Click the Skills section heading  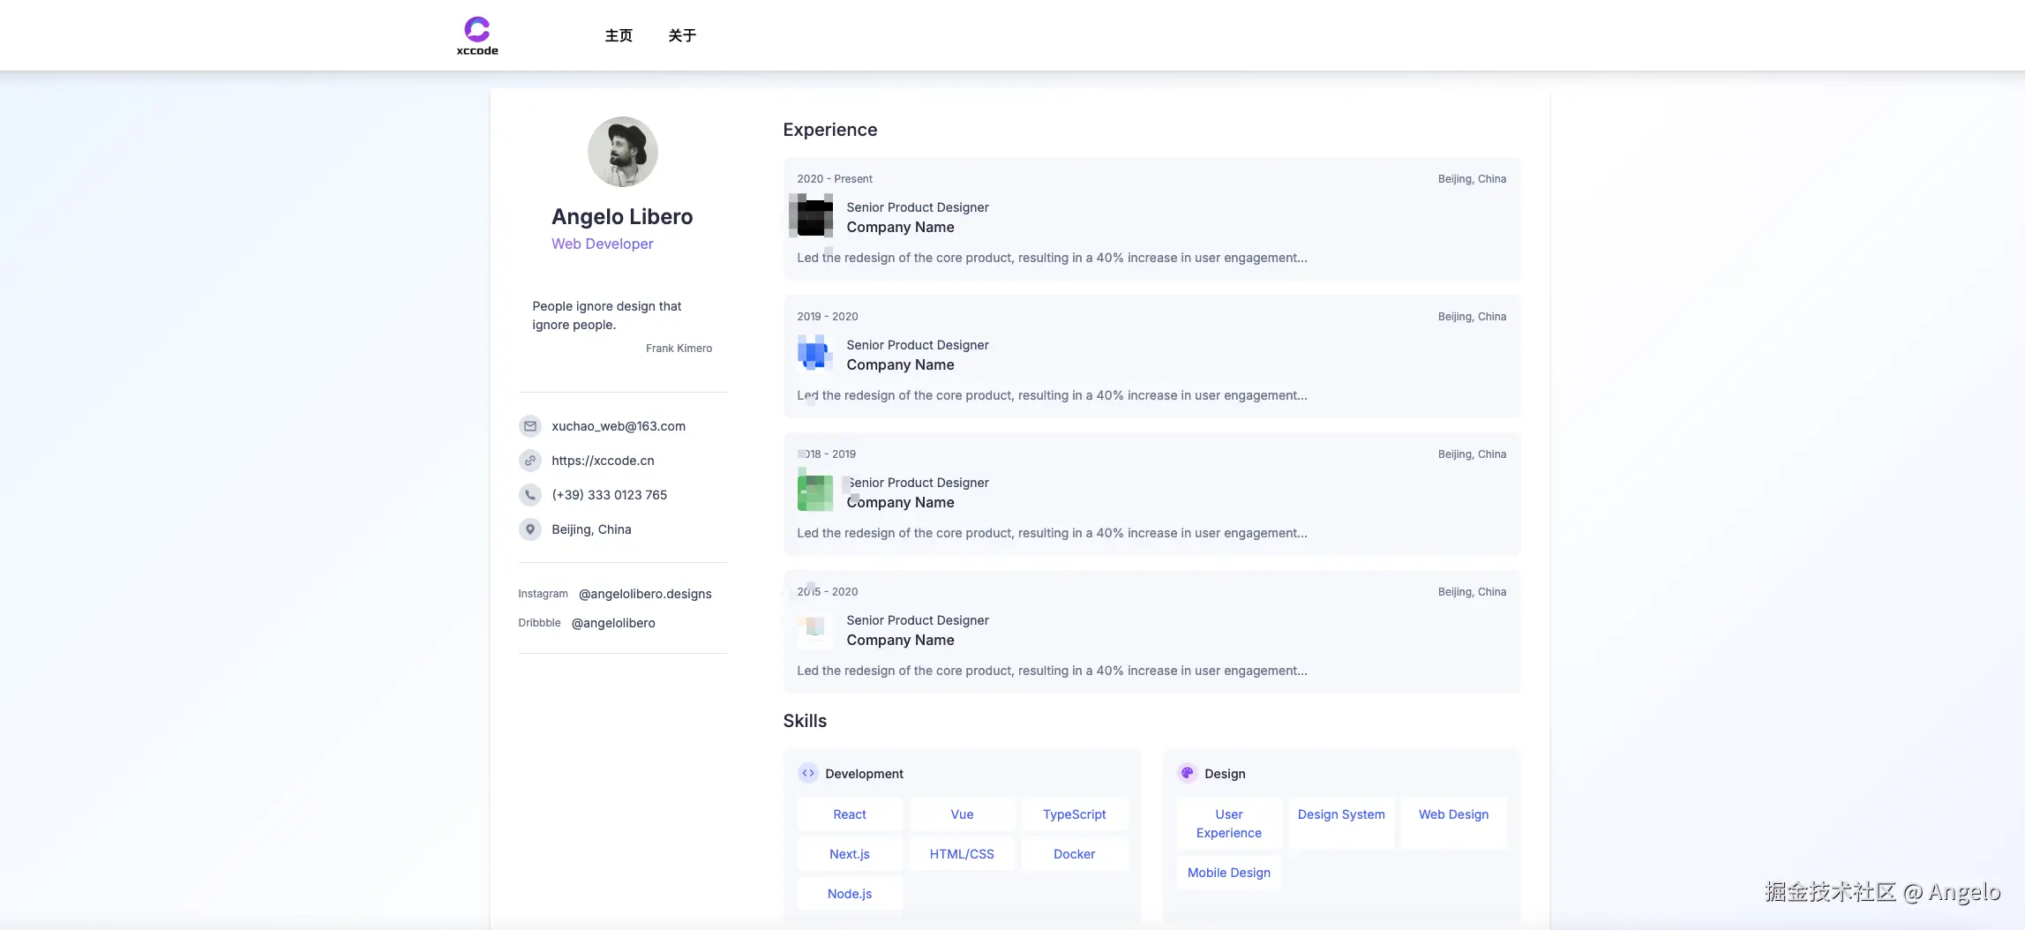(x=805, y=721)
